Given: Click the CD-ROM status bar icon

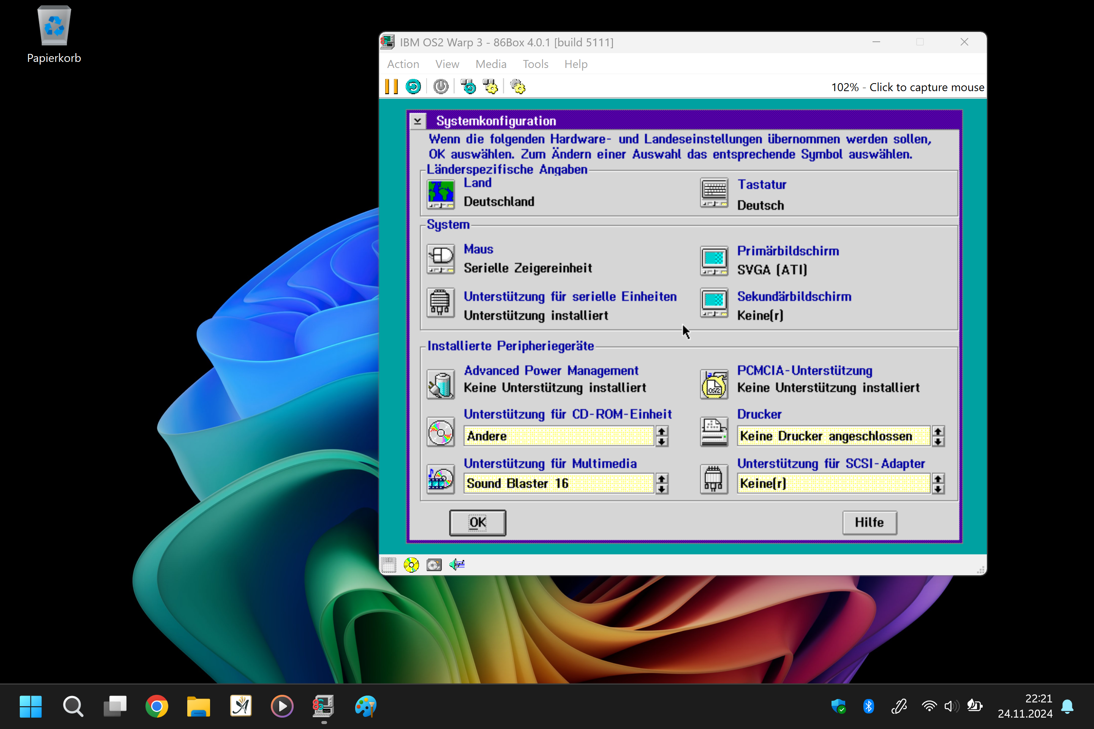Looking at the screenshot, I should [411, 565].
